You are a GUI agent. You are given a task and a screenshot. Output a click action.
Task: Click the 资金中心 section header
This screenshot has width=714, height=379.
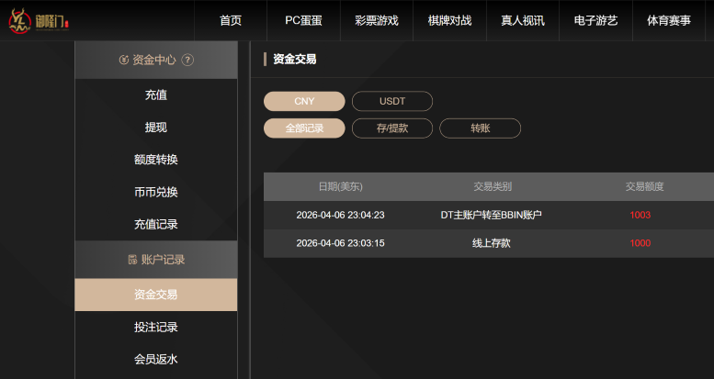(x=155, y=60)
